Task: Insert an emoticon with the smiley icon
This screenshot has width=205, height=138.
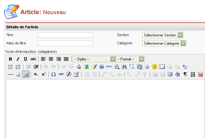Action: coord(155,67)
